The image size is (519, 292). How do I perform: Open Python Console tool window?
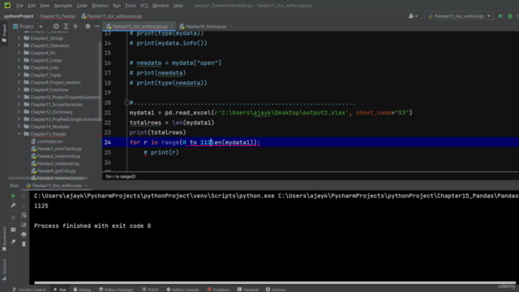pos(182,290)
